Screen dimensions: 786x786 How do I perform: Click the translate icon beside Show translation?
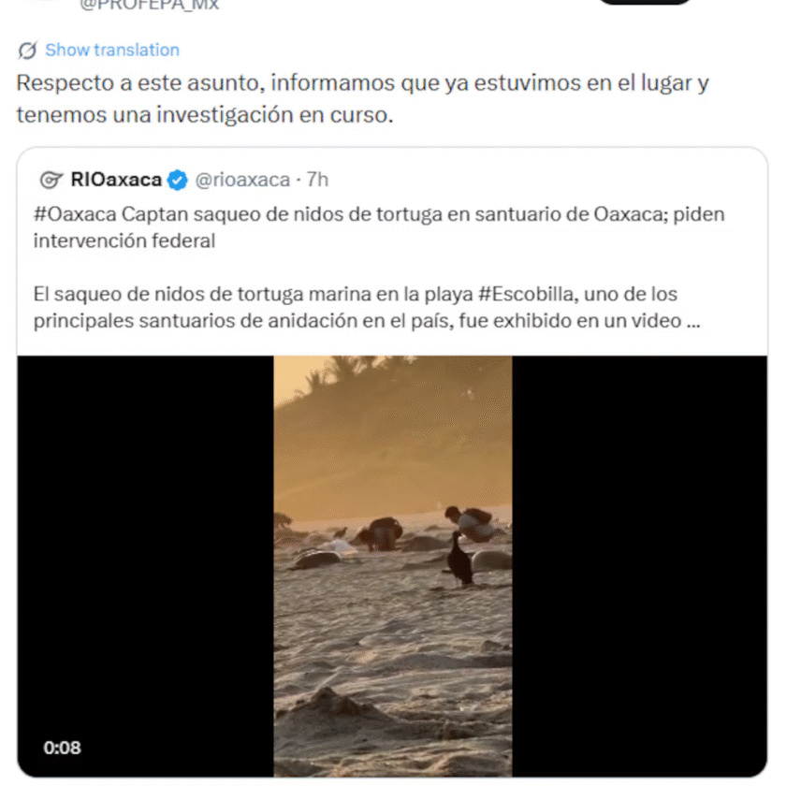click(27, 51)
